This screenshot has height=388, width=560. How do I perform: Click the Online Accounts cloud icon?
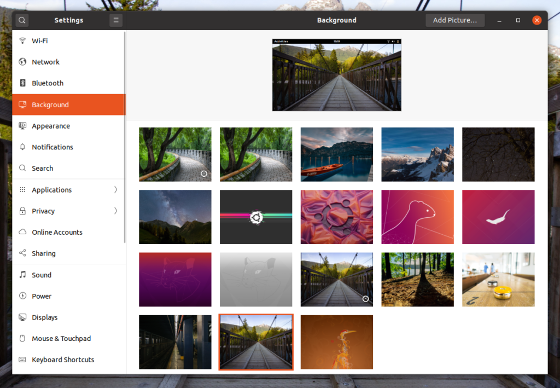point(22,232)
